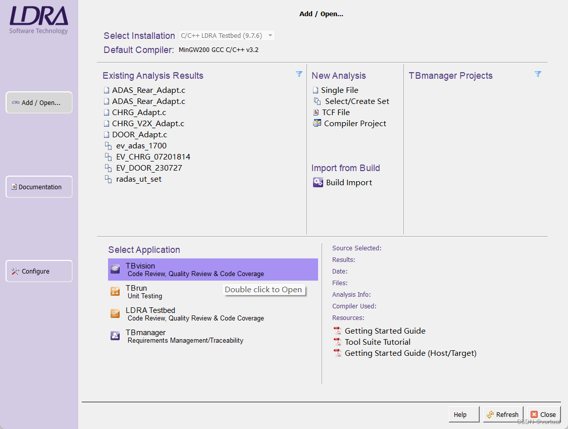Open the Tool Suite Tutorial
The width and height of the screenshot is (568, 429).
pyautogui.click(x=378, y=342)
